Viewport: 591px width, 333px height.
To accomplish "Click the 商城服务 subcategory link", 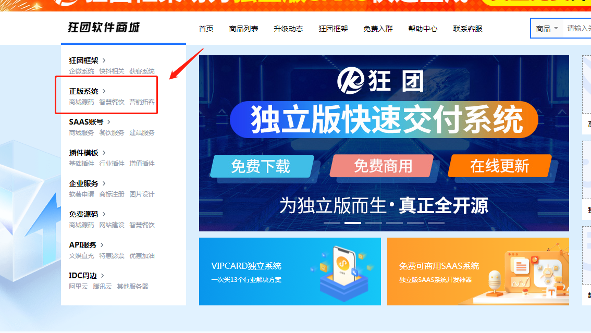I will tap(81, 133).
